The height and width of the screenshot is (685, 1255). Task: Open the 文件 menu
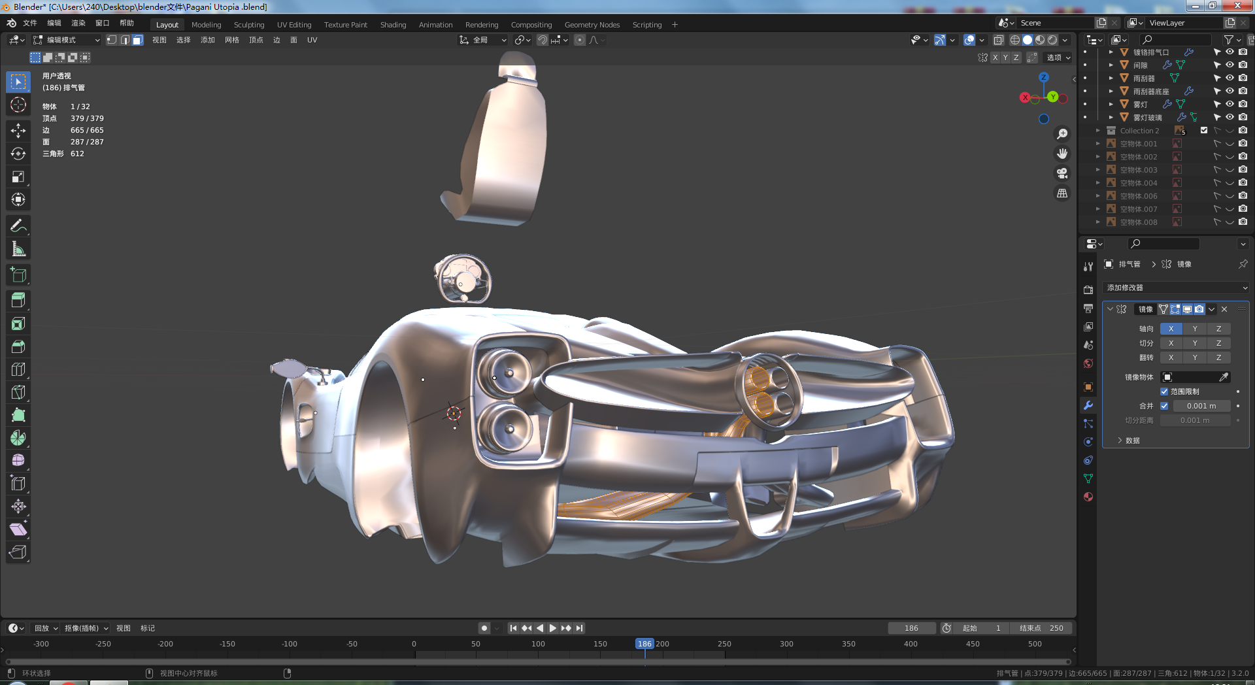coord(30,23)
